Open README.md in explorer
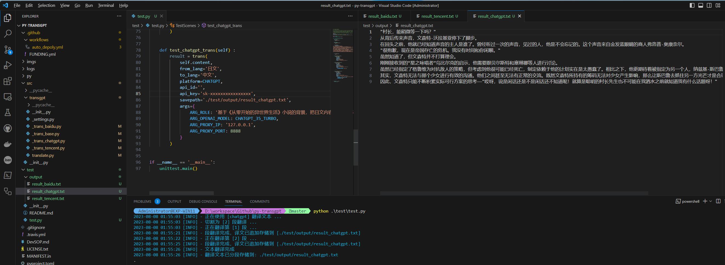This screenshot has width=725, height=265. tap(41, 213)
